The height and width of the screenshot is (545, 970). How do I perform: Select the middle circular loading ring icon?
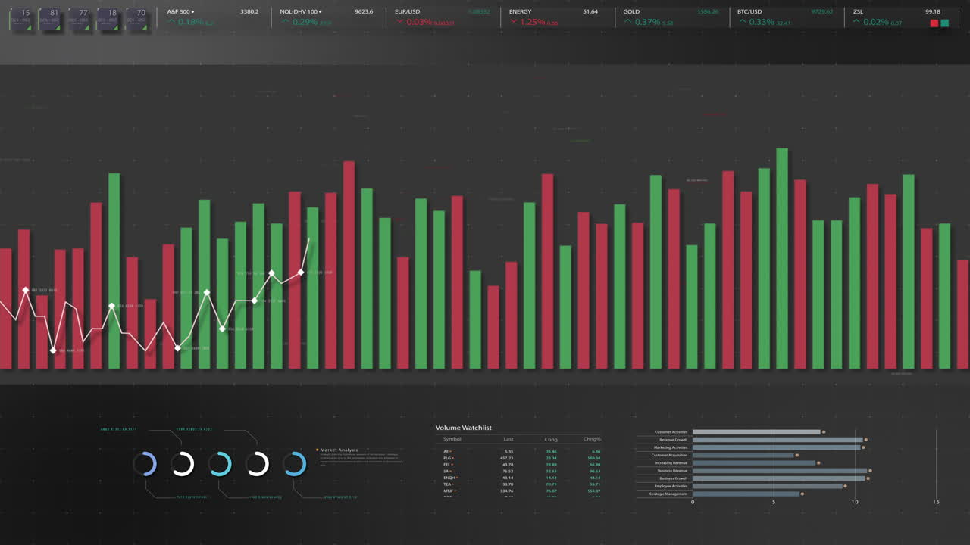pos(221,464)
